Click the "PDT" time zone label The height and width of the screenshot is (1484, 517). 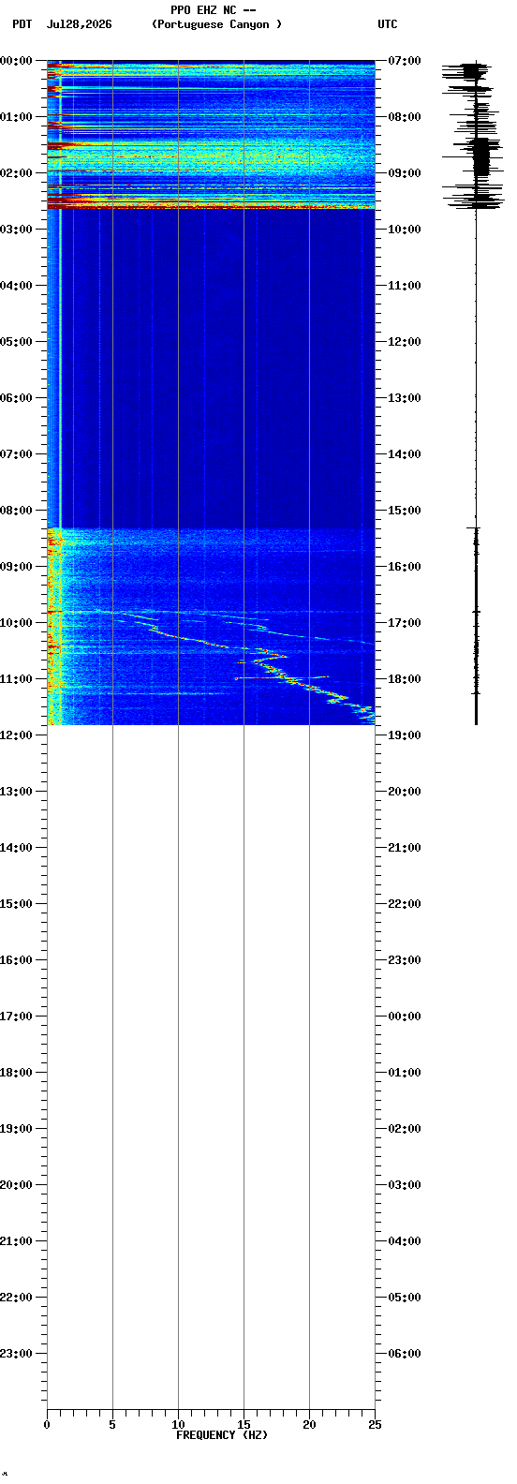pos(22,24)
